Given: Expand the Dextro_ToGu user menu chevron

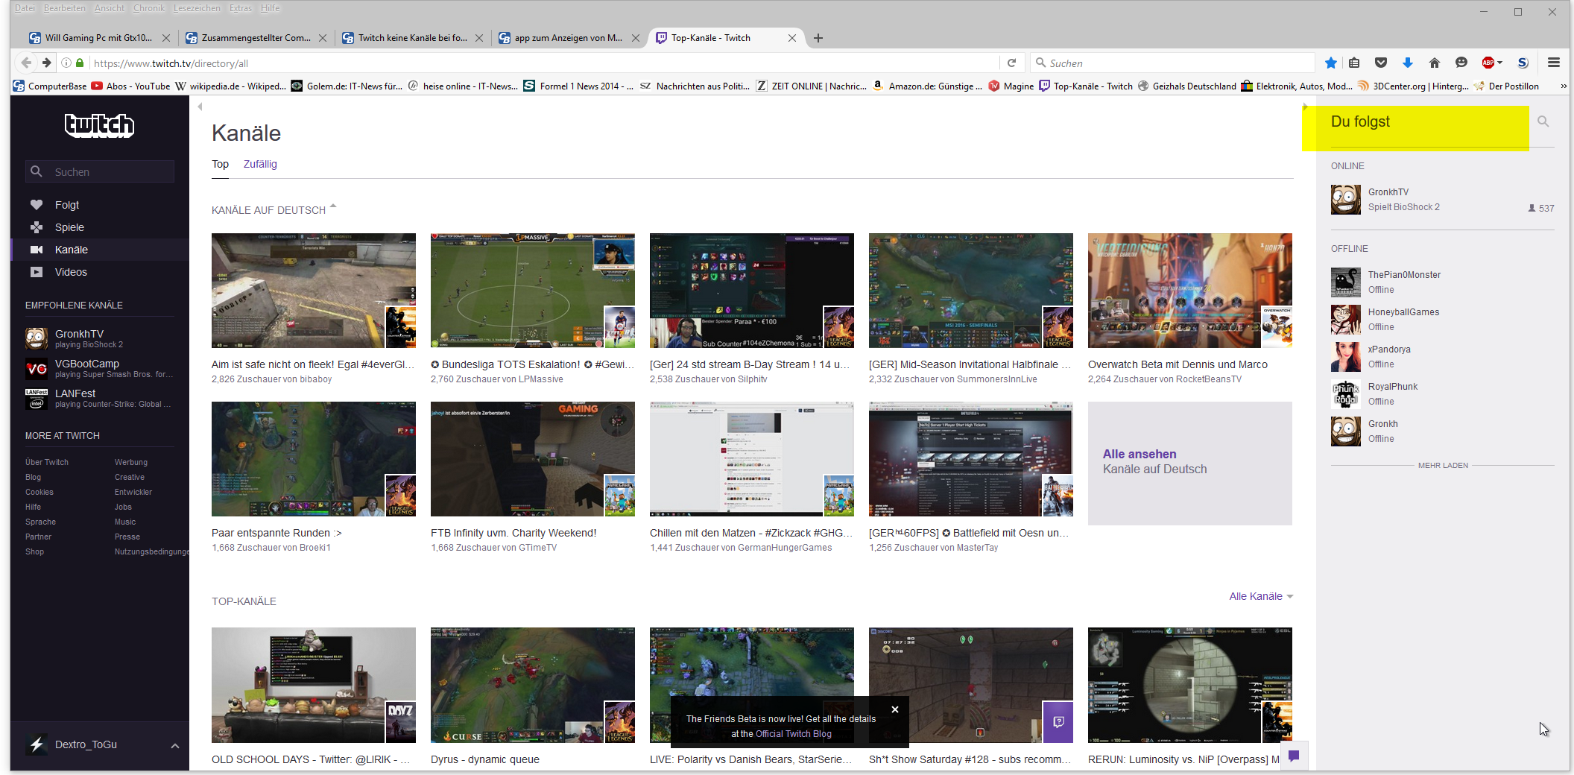Looking at the screenshot, I should [x=174, y=745].
